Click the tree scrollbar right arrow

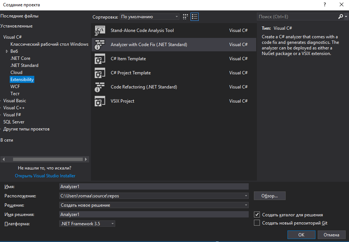click(x=86, y=159)
